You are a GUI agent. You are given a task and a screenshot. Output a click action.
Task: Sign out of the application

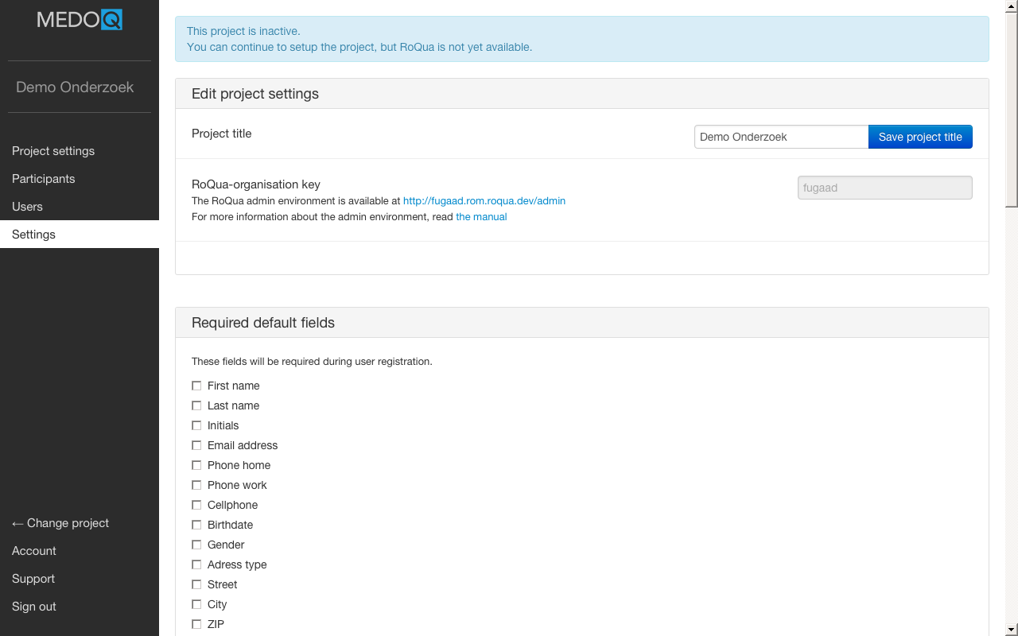[34, 607]
